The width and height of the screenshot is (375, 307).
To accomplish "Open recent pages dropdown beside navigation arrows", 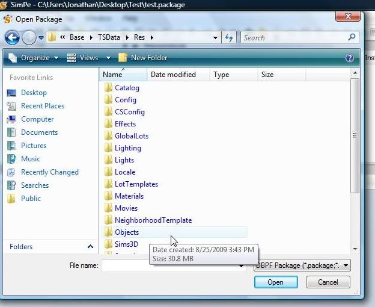I will (x=41, y=38).
